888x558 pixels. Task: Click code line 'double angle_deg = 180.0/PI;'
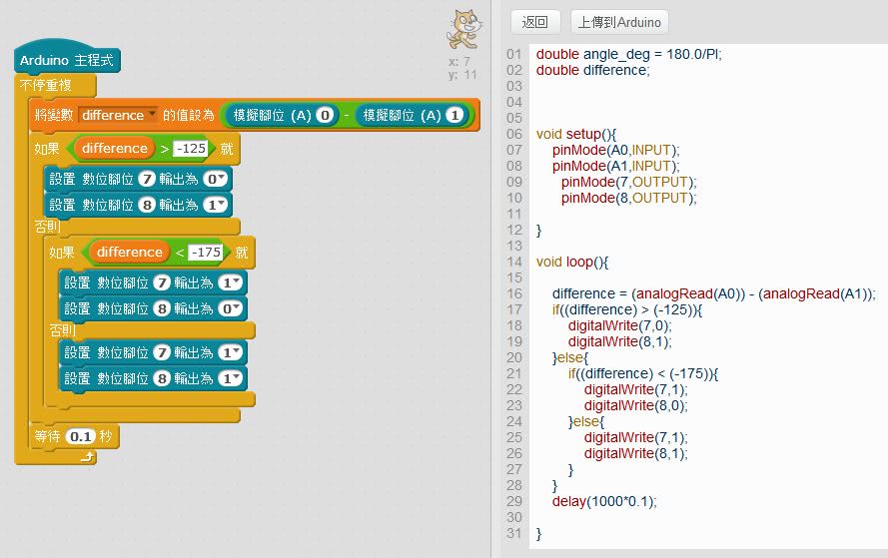(x=628, y=54)
